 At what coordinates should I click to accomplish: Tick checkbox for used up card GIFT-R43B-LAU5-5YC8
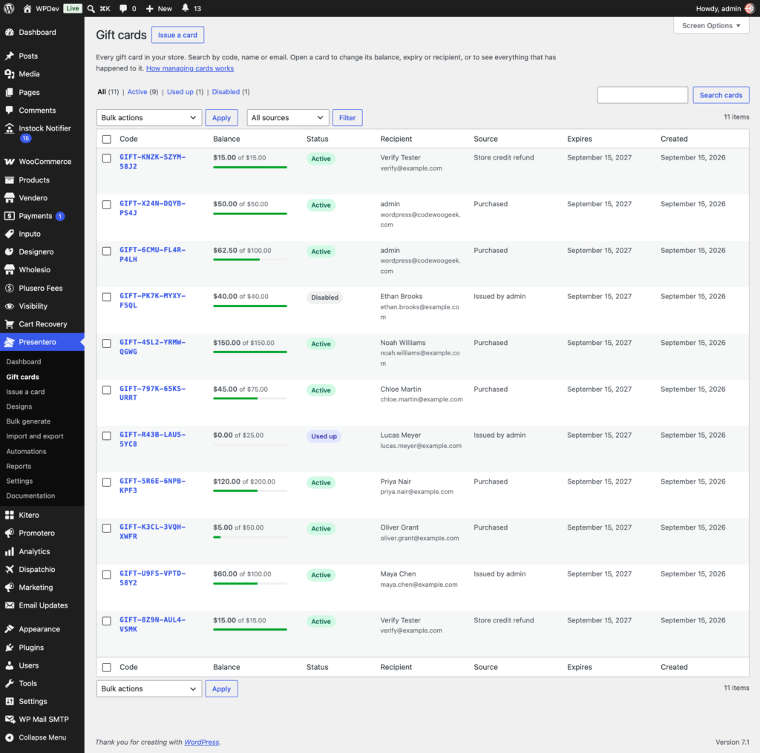pyautogui.click(x=107, y=436)
